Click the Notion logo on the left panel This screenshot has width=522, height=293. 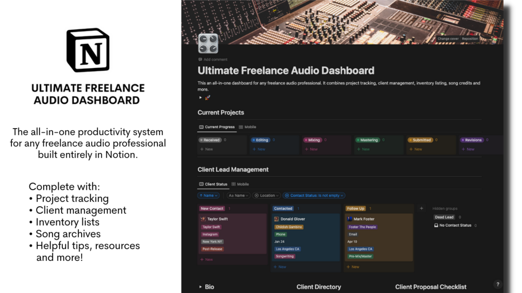click(88, 50)
